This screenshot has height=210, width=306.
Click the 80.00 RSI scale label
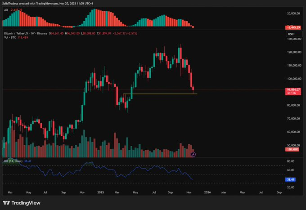pos(291,161)
